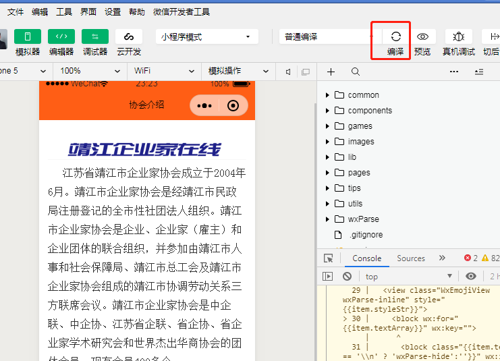Add a new file with the plus icon
The width and height of the screenshot is (500, 361).
pos(331,72)
